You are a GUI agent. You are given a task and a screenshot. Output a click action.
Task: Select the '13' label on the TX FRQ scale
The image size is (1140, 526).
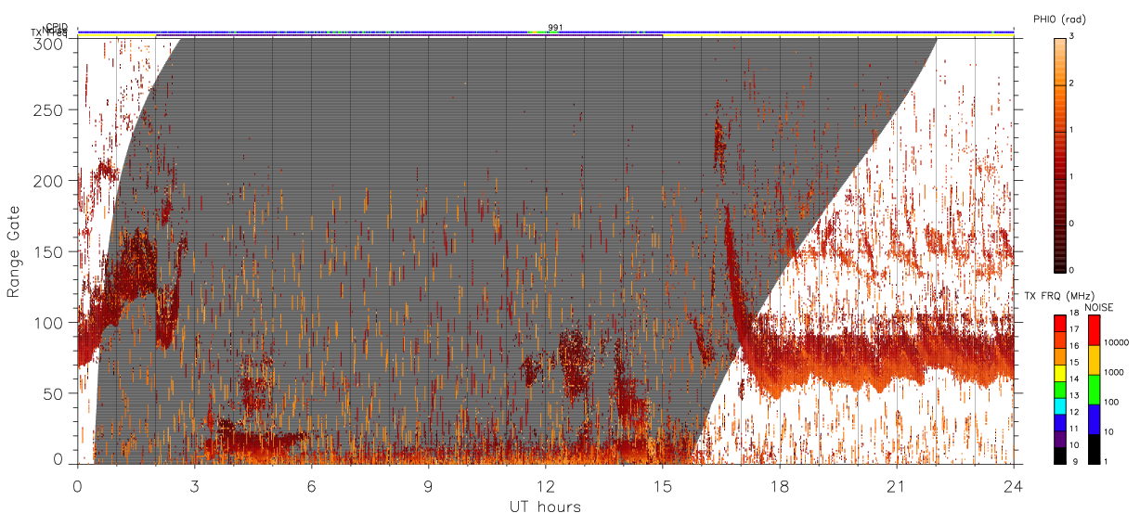[1075, 395]
